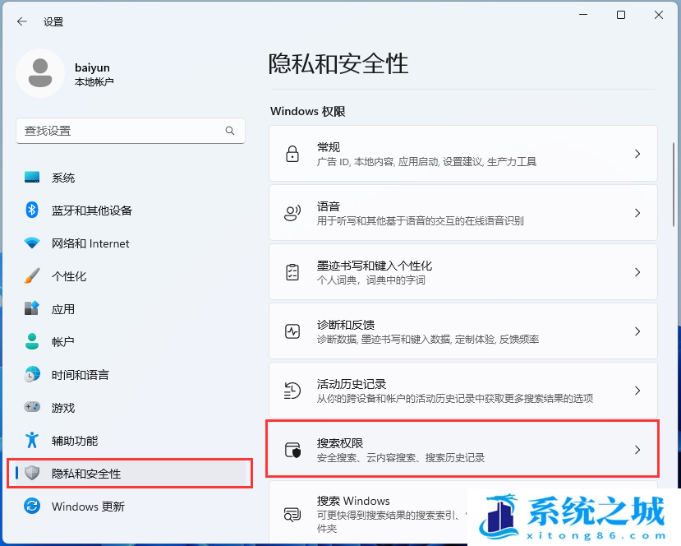Image resolution: width=681 pixels, height=546 pixels.
Task: Click the search magnifier icon
Action: (230, 131)
